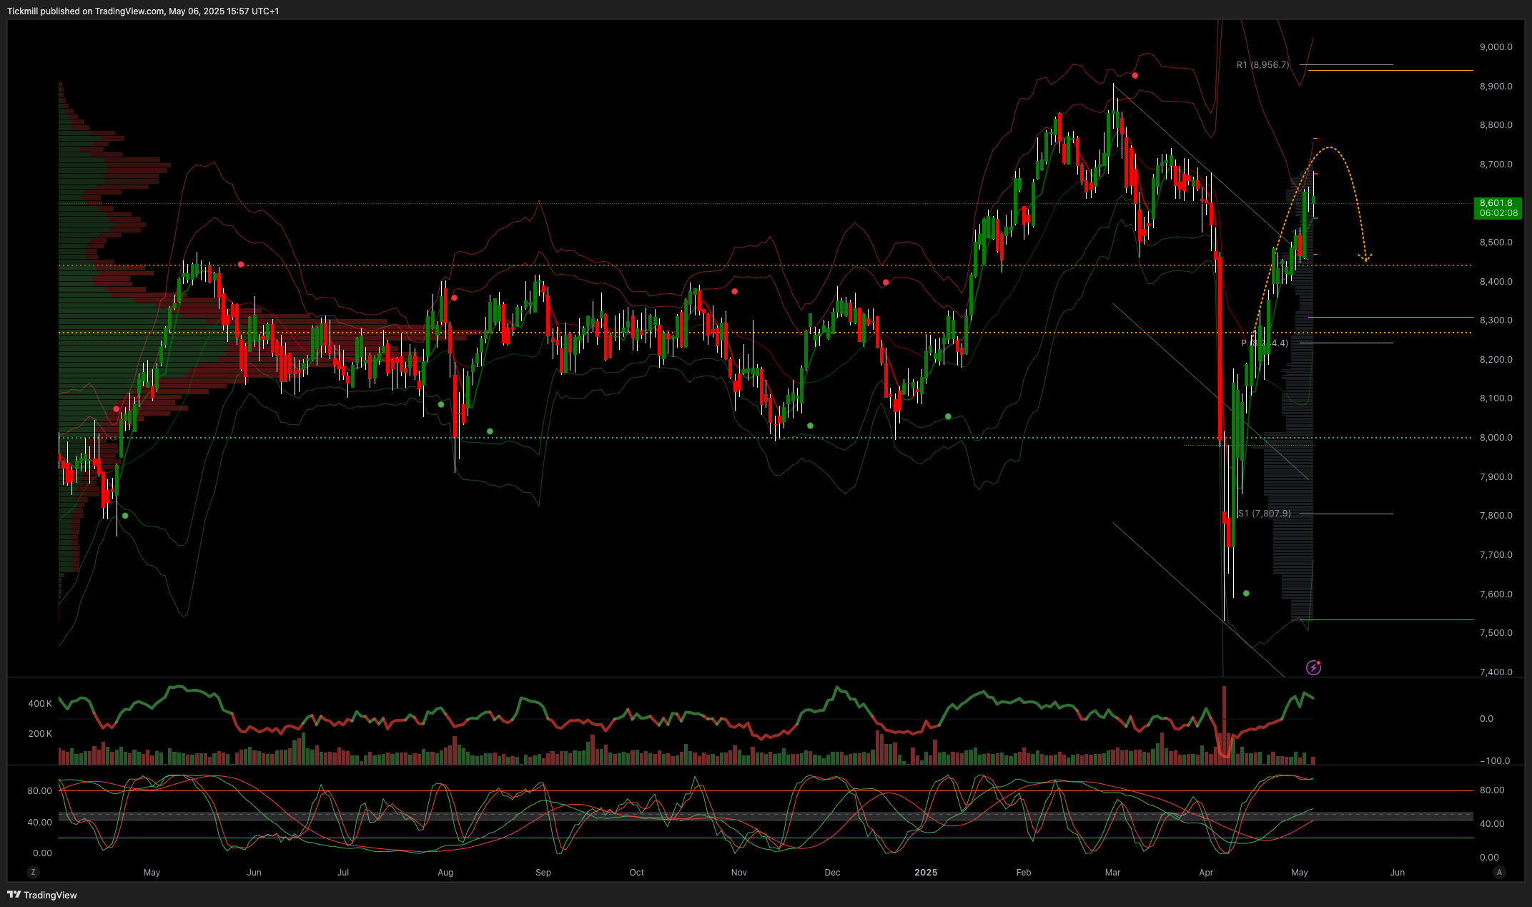Click the Apr label on time axis
Screen dimensions: 1532x907
(1207, 873)
